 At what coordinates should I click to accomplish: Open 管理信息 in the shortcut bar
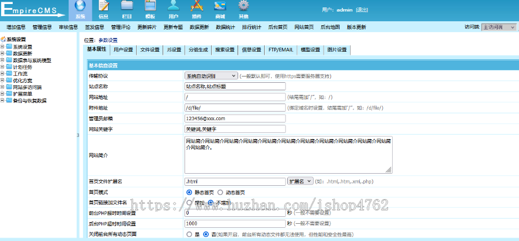coord(42,28)
